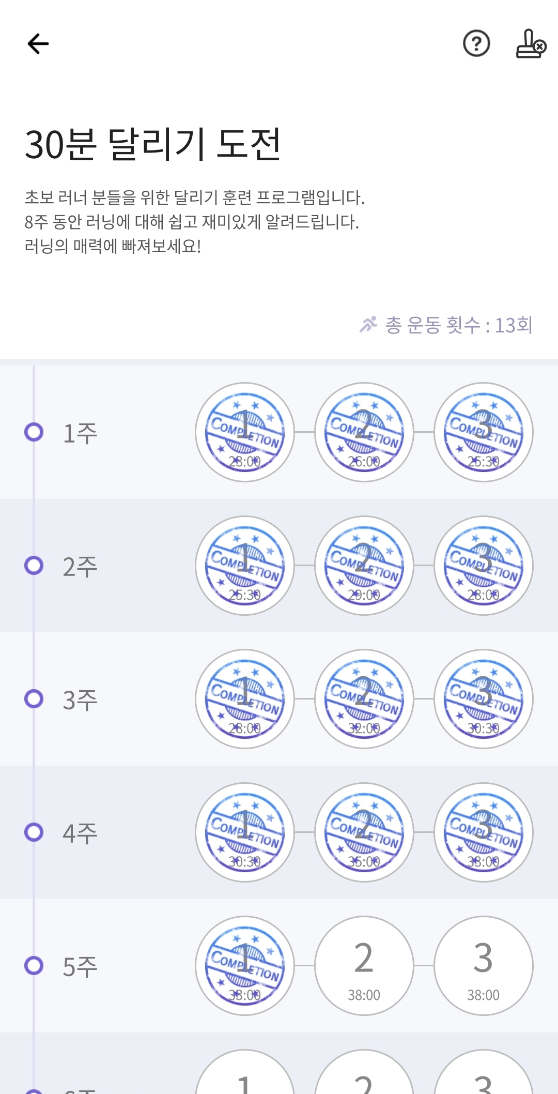Screen dimensions: 558x1094
Task: Select week 5 workout 1 completed stamp
Action: (x=244, y=966)
